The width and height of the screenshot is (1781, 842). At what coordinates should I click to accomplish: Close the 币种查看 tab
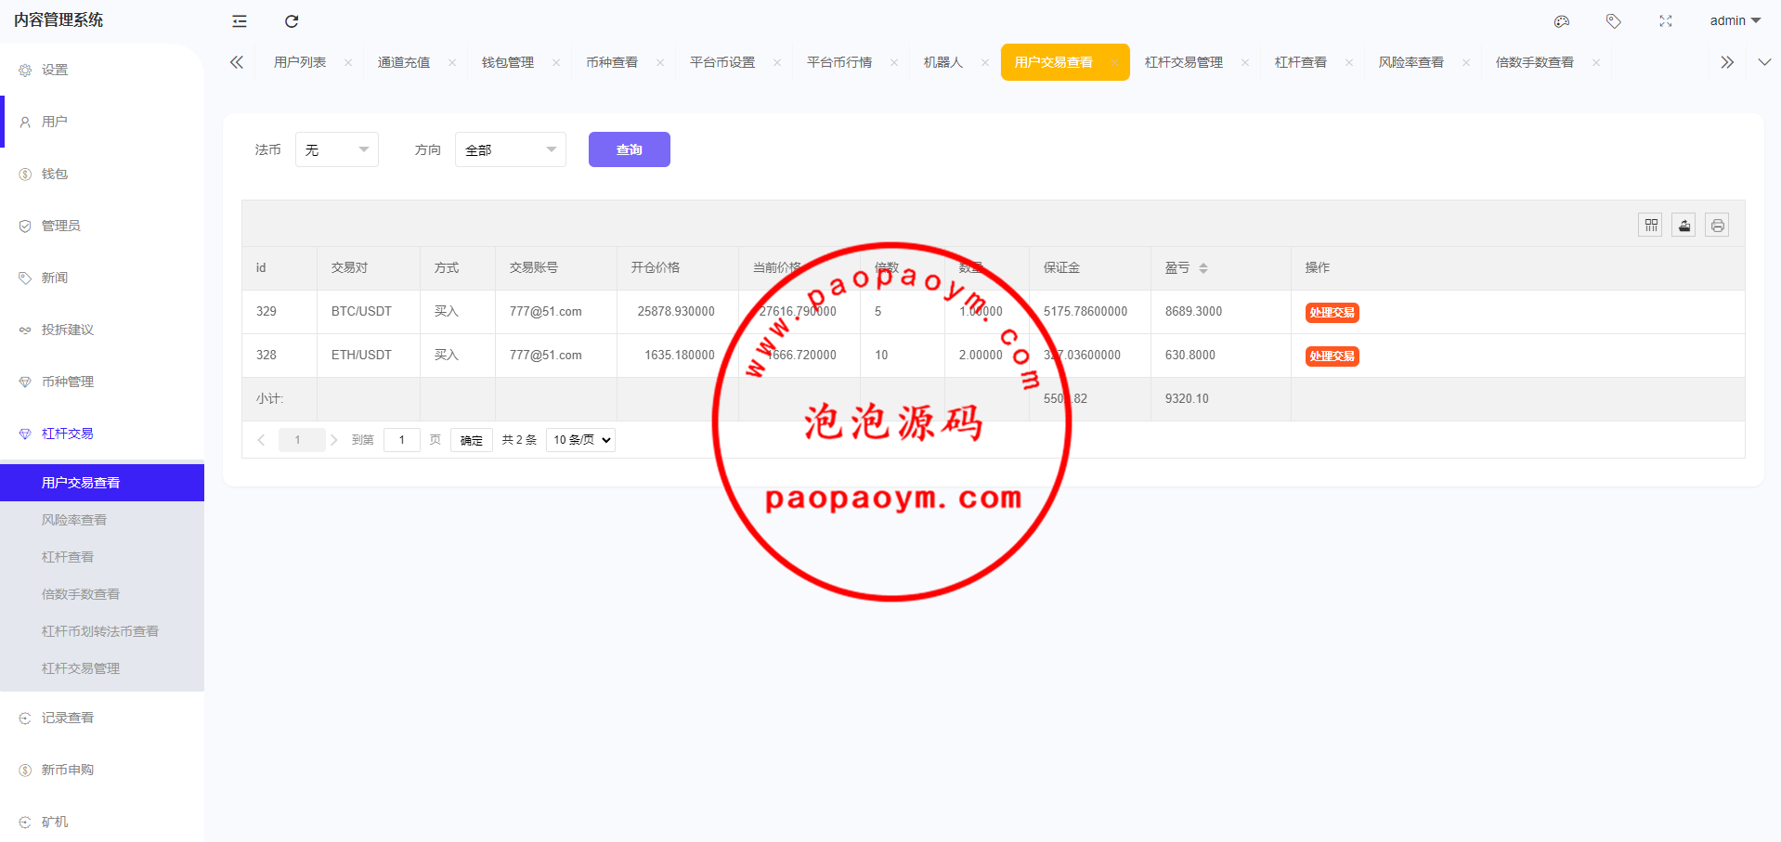pyautogui.click(x=660, y=62)
